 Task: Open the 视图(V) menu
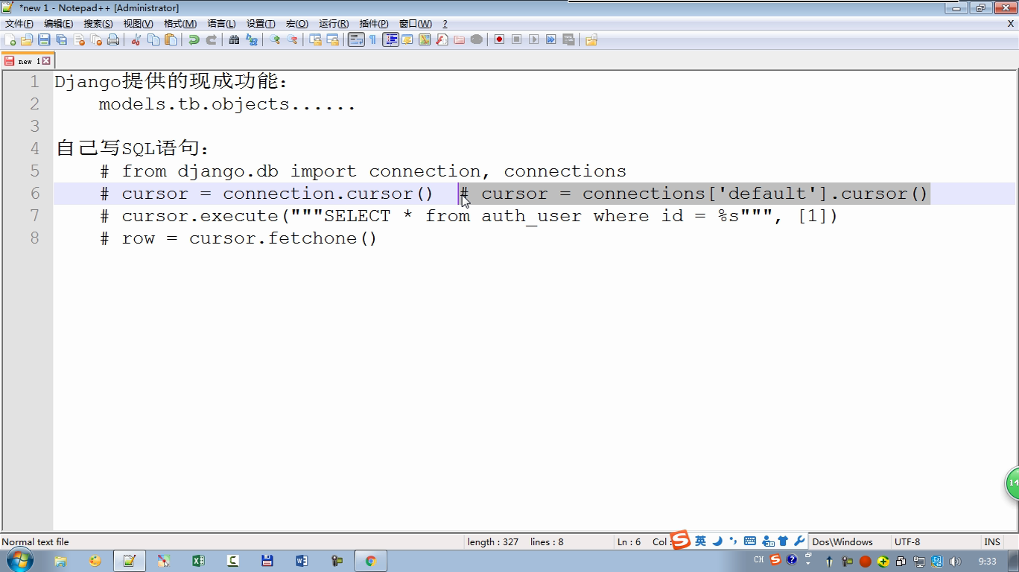(138, 24)
